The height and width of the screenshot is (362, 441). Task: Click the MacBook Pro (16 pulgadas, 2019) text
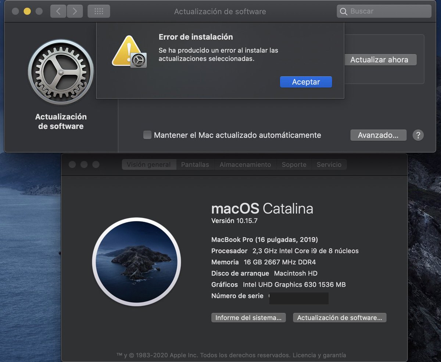pos(265,240)
